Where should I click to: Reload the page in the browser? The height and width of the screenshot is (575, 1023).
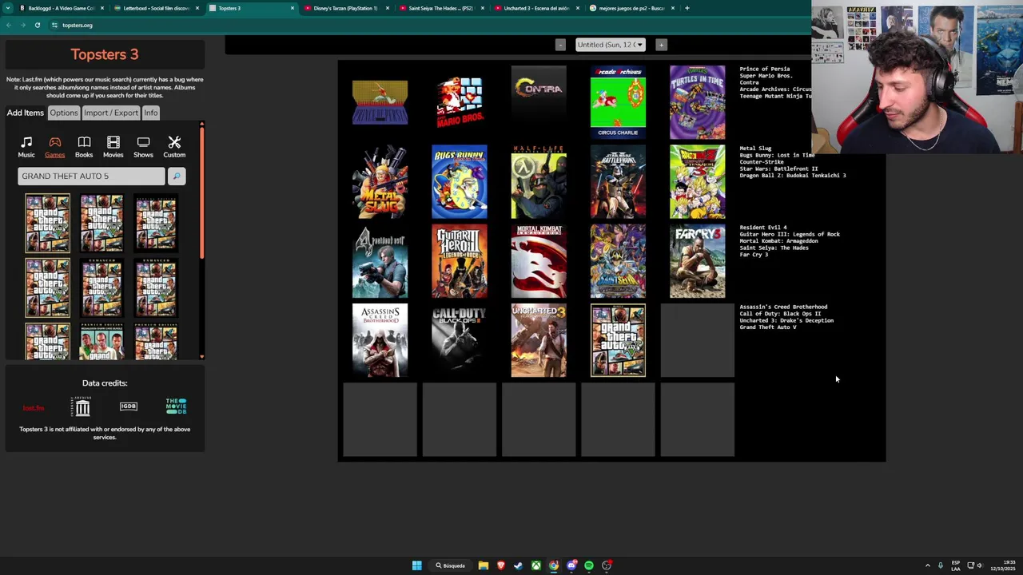[37, 25]
